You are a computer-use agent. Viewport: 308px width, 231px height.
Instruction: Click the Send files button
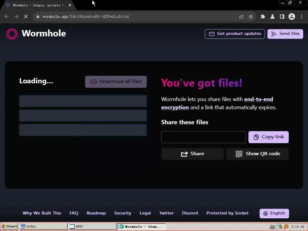click(285, 34)
